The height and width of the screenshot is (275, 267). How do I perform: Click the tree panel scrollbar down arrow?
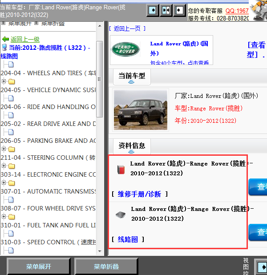[100, 251]
